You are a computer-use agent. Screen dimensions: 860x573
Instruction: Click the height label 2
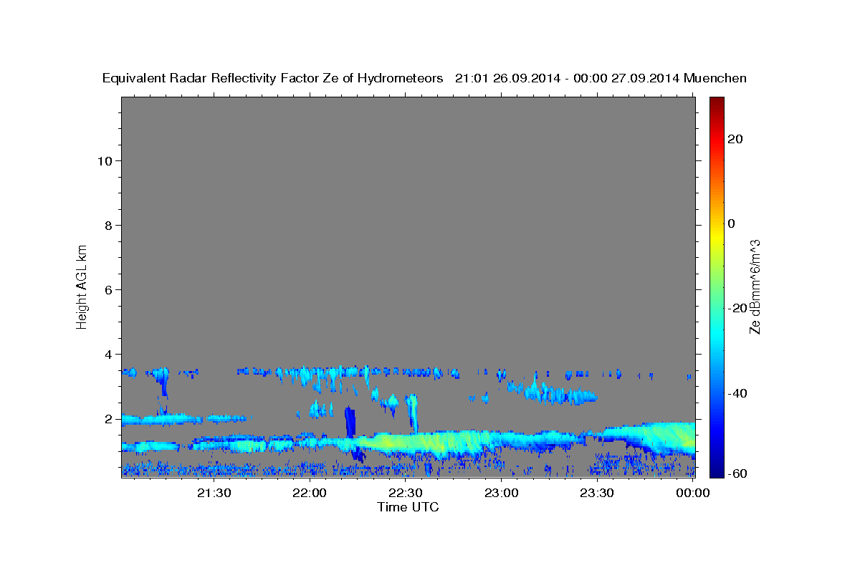point(108,419)
